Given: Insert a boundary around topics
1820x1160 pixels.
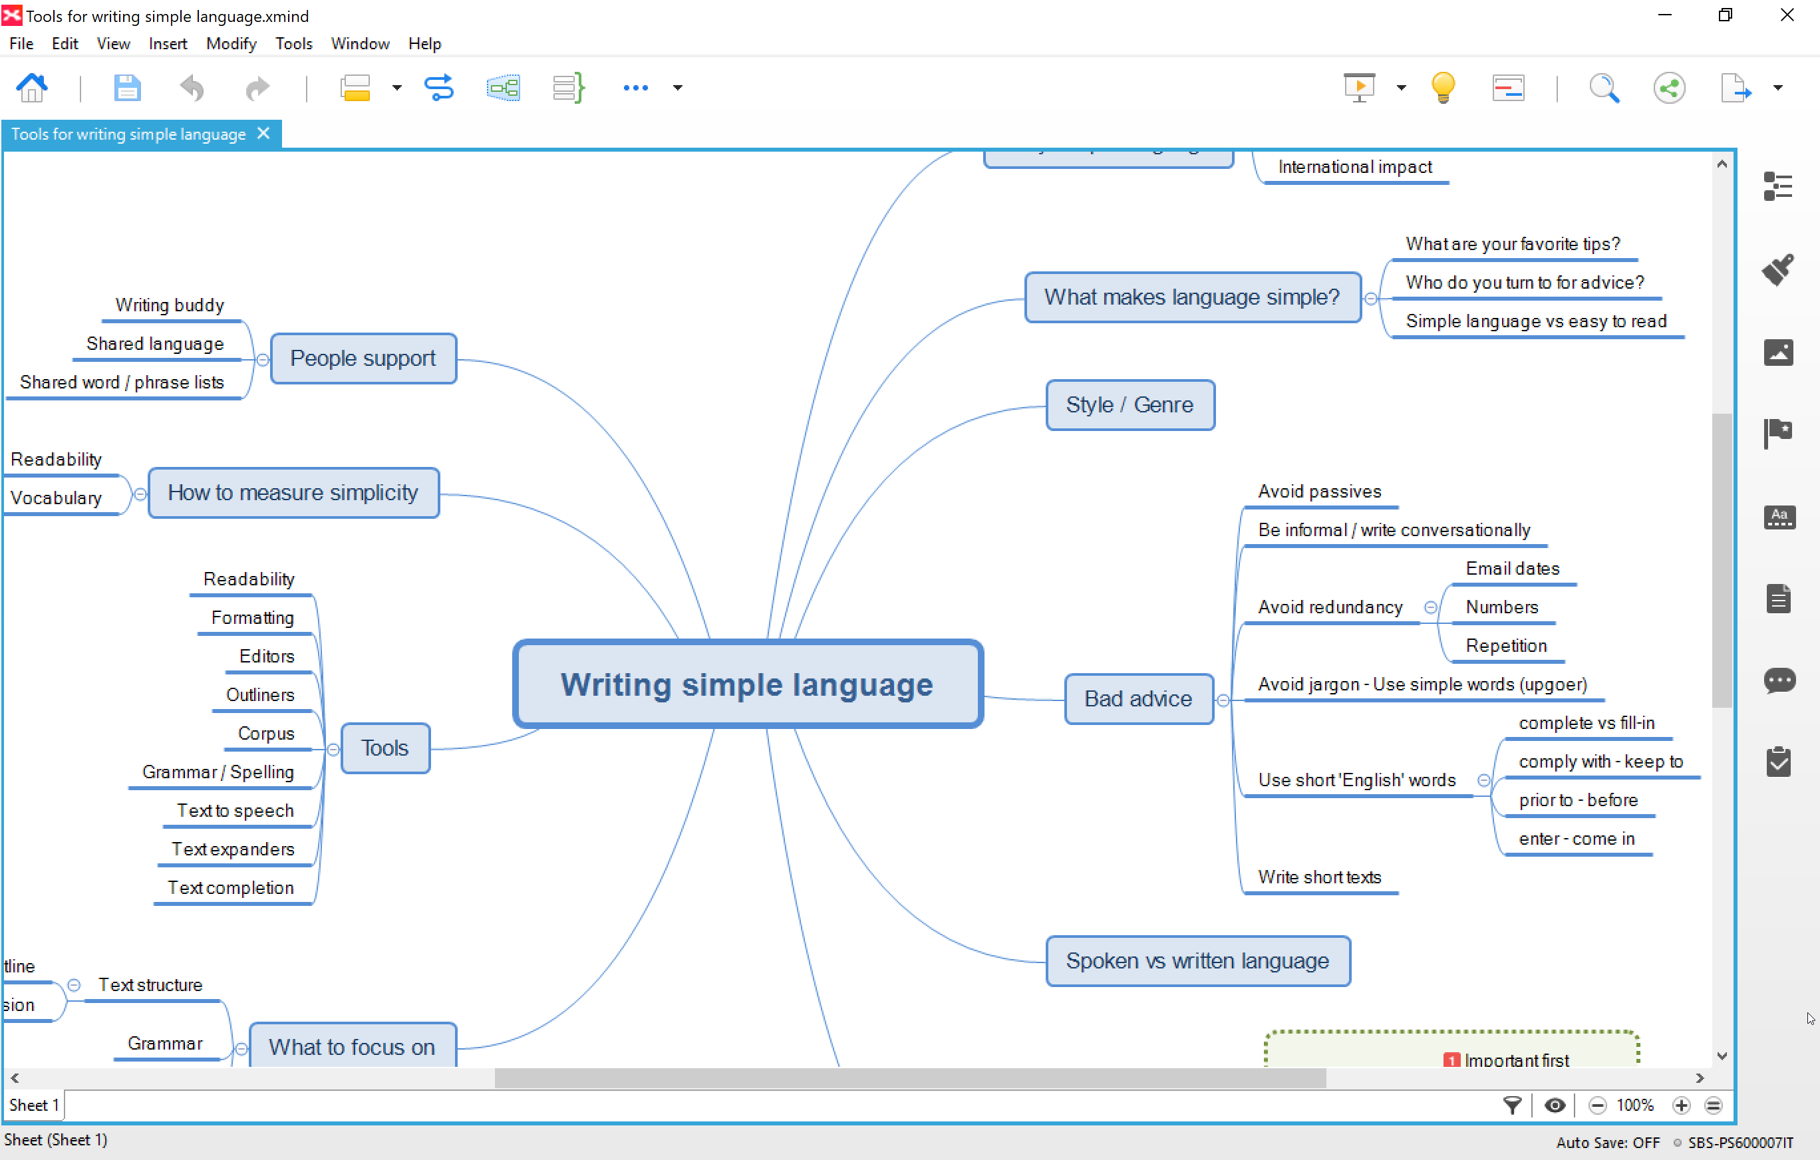Looking at the screenshot, I should tap(504, 88).
